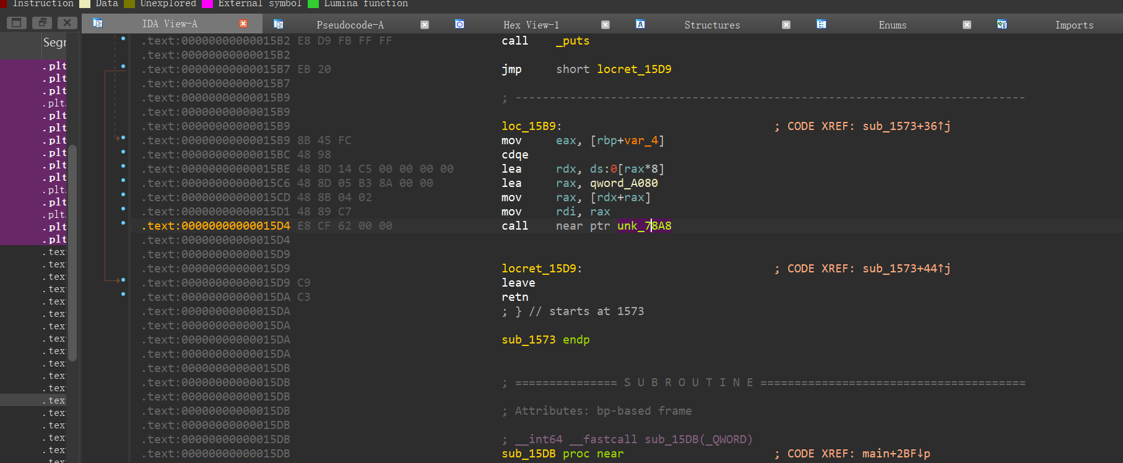This screenshot has height=463, width=1123.
Task: Close the Structures tab
Action: [x=786, y=25]
